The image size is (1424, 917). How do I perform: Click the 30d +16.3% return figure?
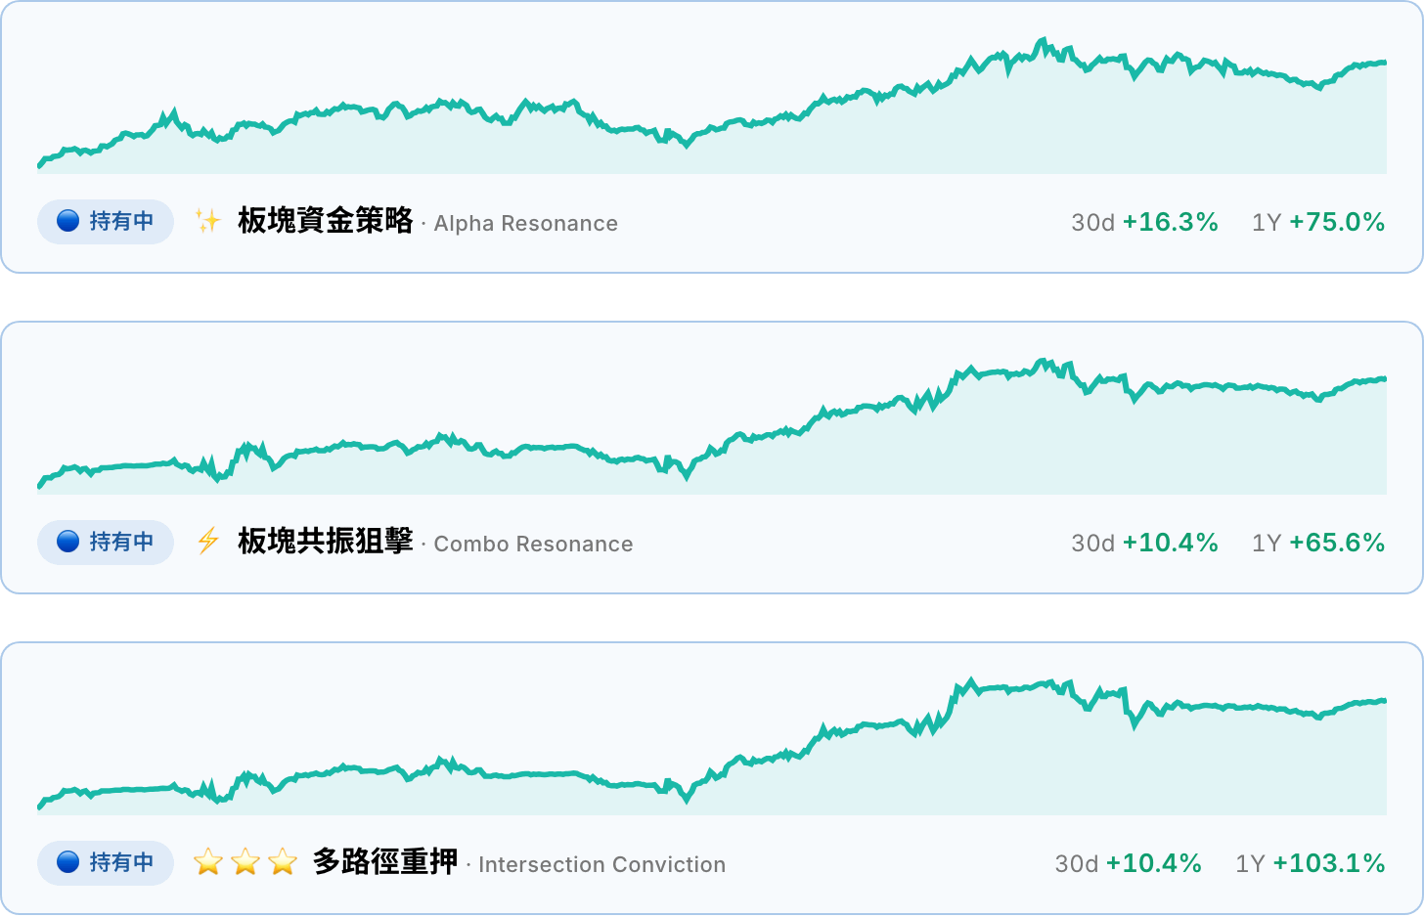tap(1145, 223)
